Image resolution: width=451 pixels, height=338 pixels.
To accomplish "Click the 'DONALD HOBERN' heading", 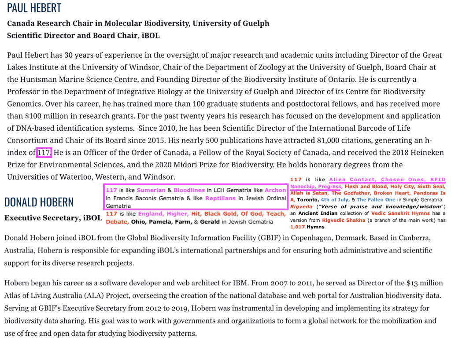I will pos(39,202).
